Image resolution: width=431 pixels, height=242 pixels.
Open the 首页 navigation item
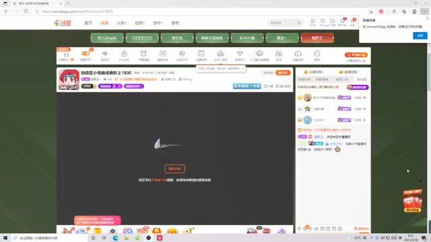coord(88,23)
